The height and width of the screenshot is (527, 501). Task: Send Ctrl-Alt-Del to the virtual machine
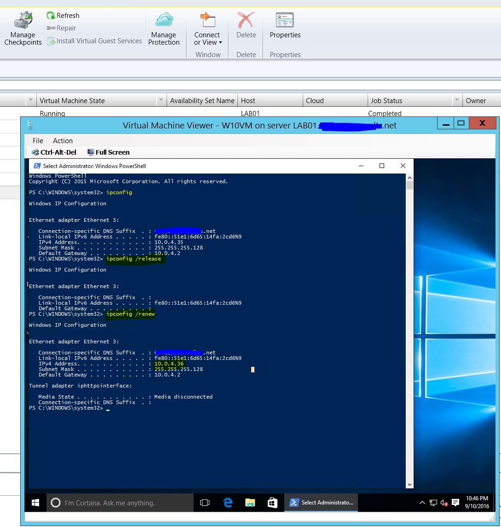pyautogui.click(x=54, y=152)
